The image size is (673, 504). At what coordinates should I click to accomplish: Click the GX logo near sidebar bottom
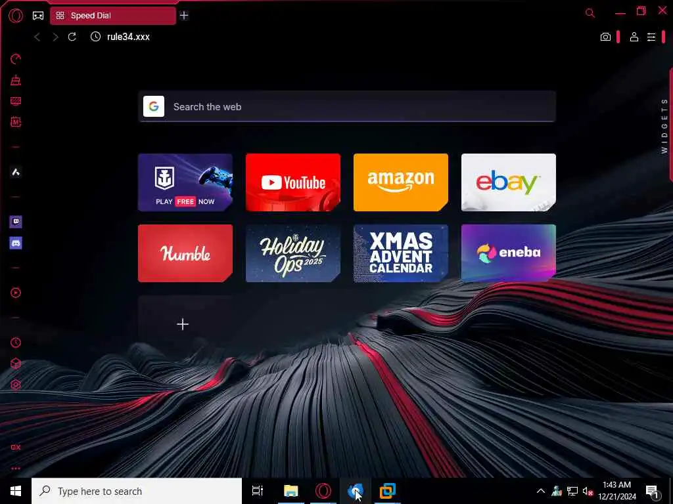click(16, 448)
